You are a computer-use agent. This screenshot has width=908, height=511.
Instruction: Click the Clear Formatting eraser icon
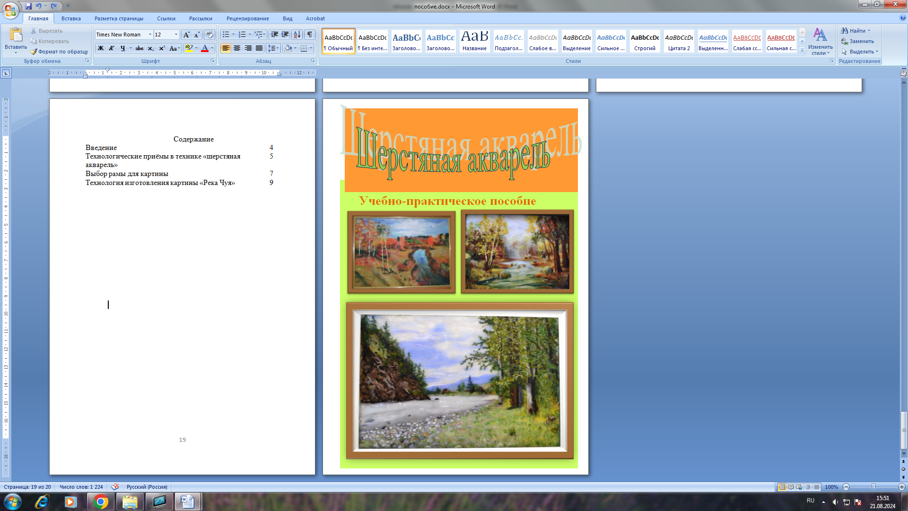click(x=210, y=35)
